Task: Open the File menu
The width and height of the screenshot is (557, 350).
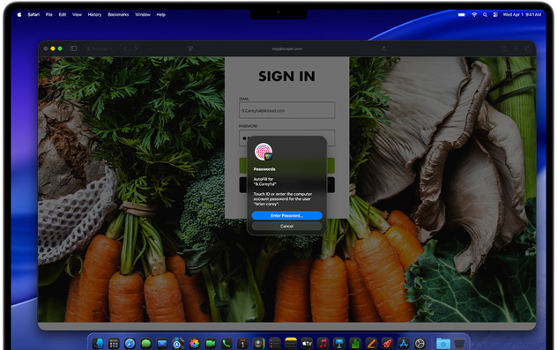Action: tap(49, 15)
